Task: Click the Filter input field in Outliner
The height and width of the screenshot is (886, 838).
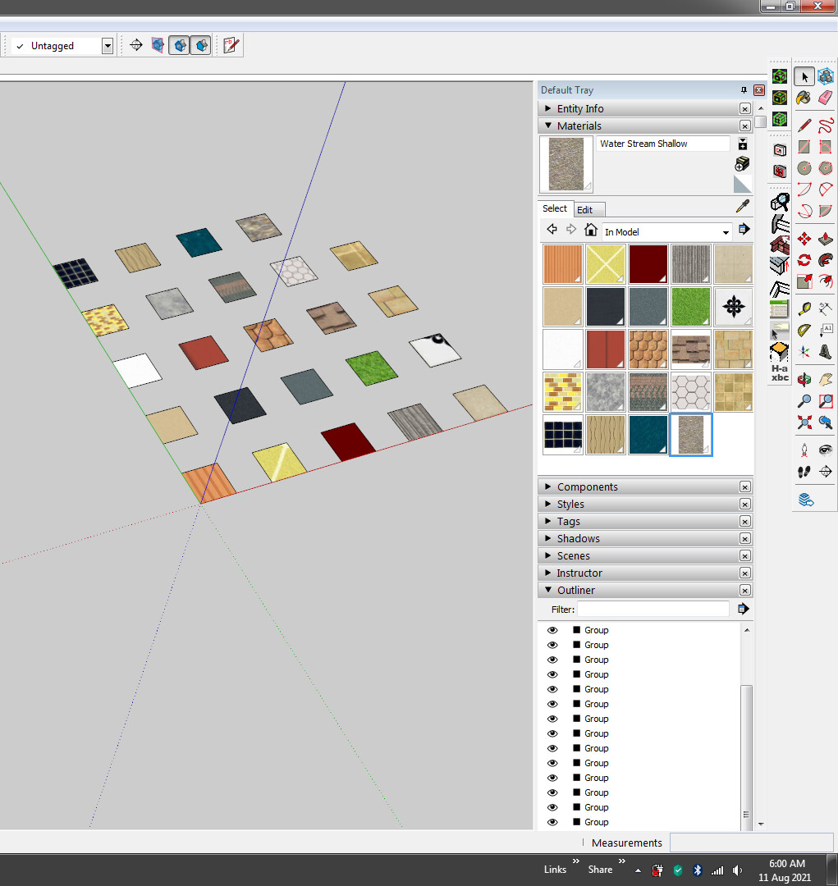Action: pos(653,609)
